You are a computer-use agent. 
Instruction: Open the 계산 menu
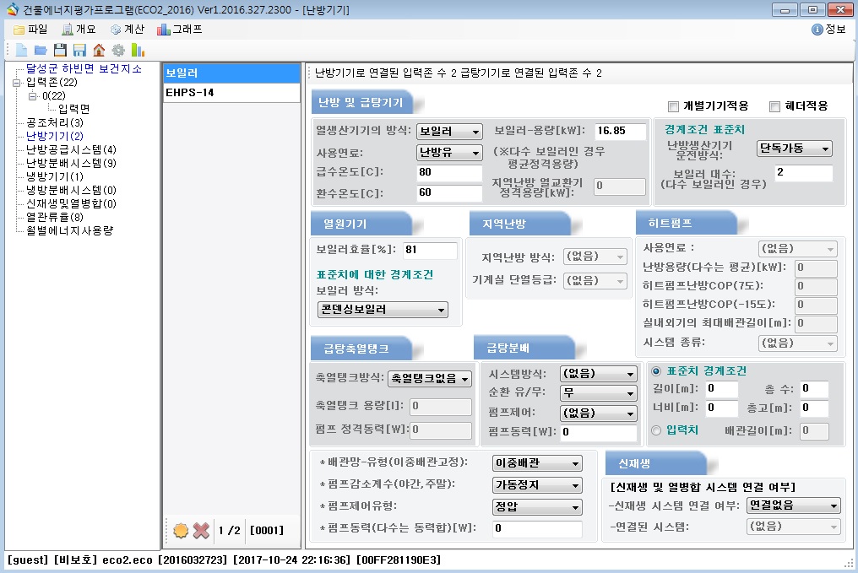point(127,29)
